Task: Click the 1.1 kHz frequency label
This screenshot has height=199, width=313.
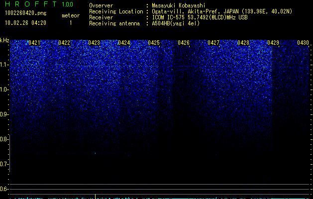Action: coord(4,65)
